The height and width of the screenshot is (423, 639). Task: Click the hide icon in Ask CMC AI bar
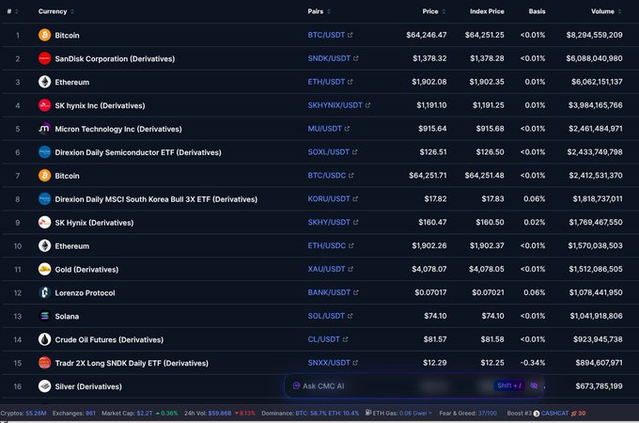(534, 385)
